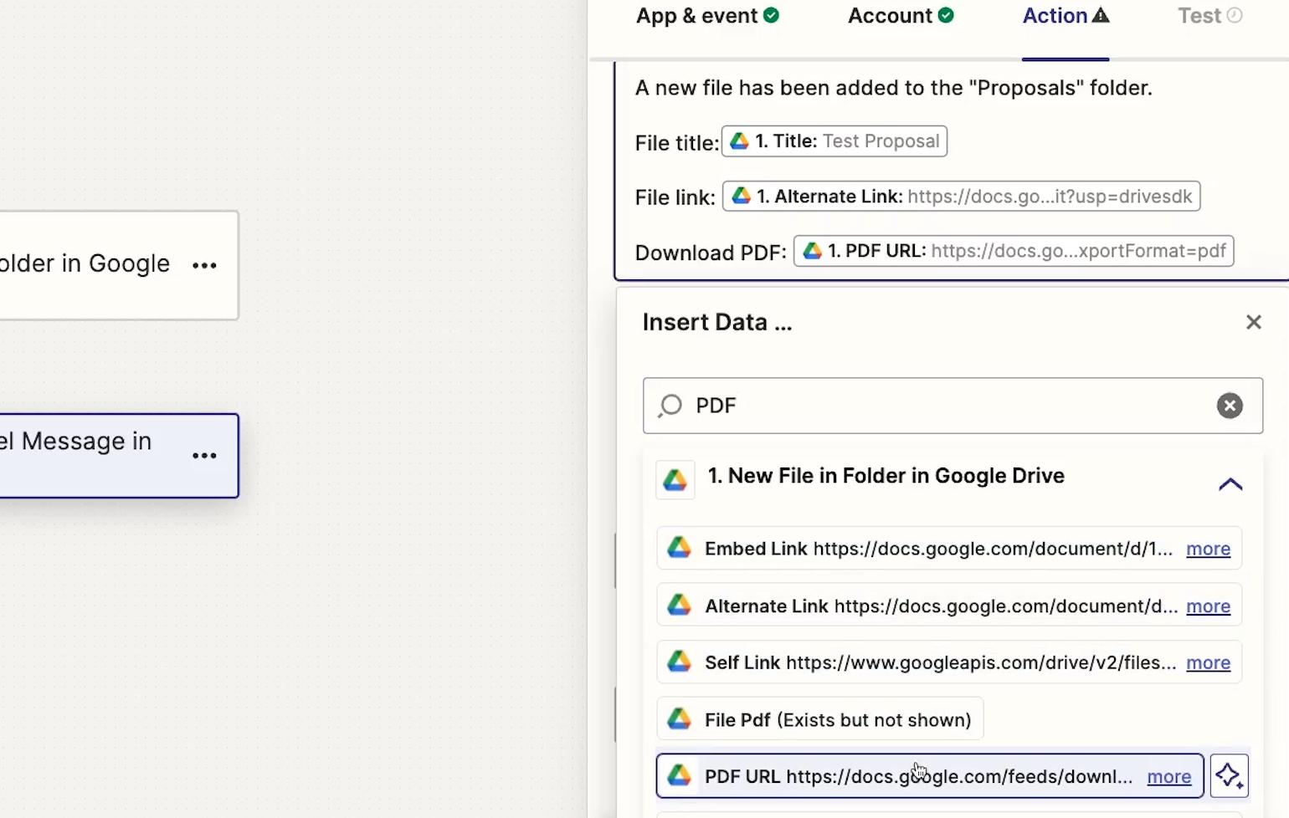The image size is (1289, 818).
Task: Open the App & event tab
Action: [707, 16]
